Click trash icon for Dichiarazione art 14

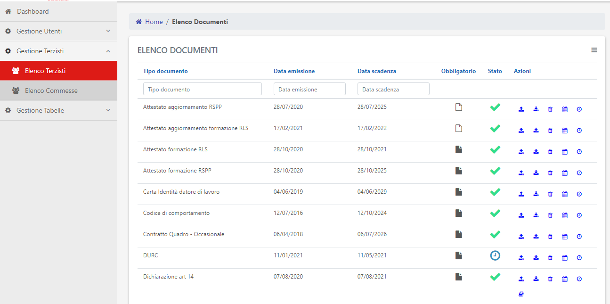click(550, 279)
